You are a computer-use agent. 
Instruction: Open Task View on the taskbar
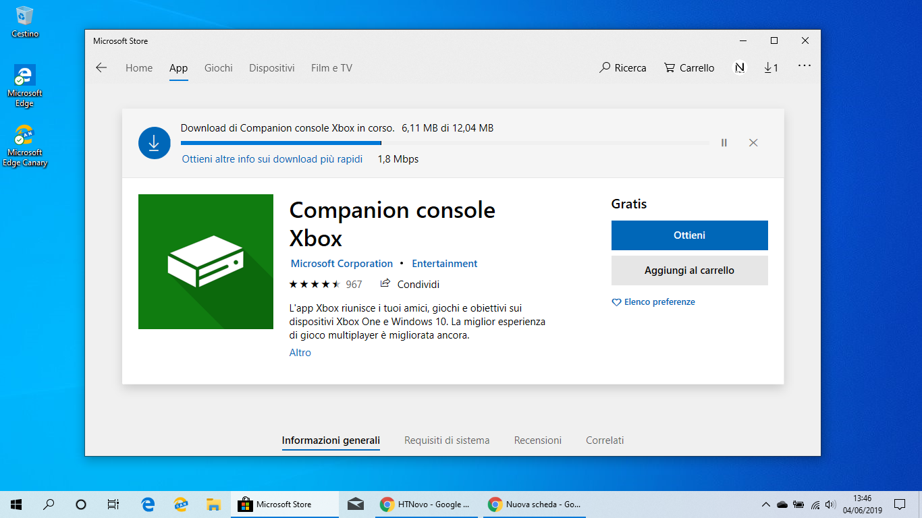(113, 504)
